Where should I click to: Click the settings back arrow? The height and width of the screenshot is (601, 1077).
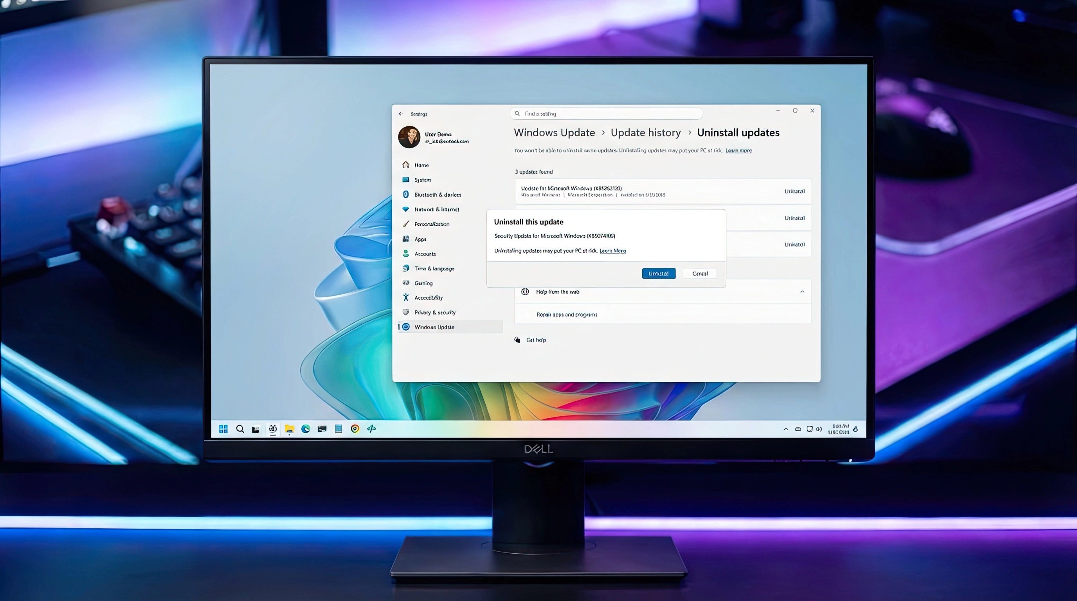400,114
